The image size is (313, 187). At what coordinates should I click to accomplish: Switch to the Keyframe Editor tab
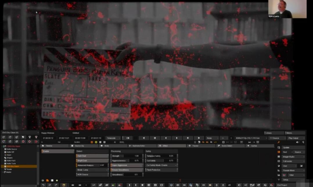pos(143,146)
